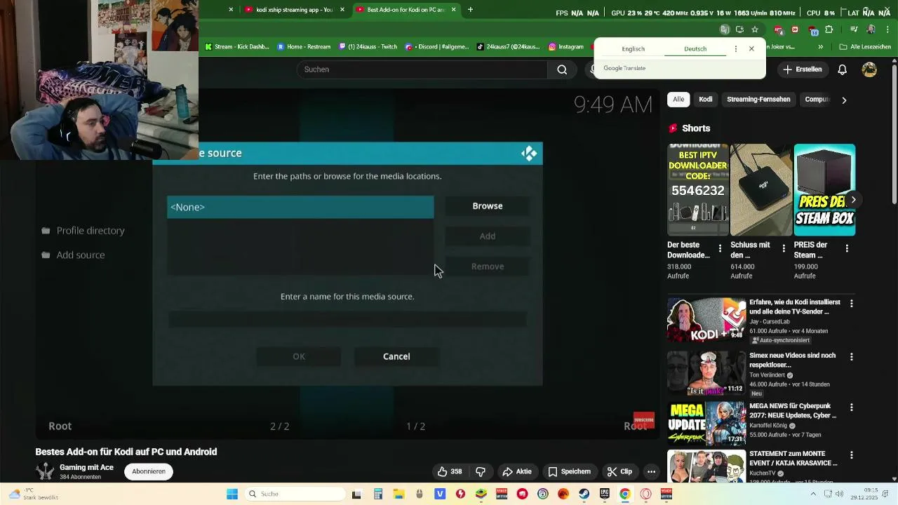This screenshot has height=505, width=898.
Task: Open Google Translate popup options menu
Action: (735, 49)
